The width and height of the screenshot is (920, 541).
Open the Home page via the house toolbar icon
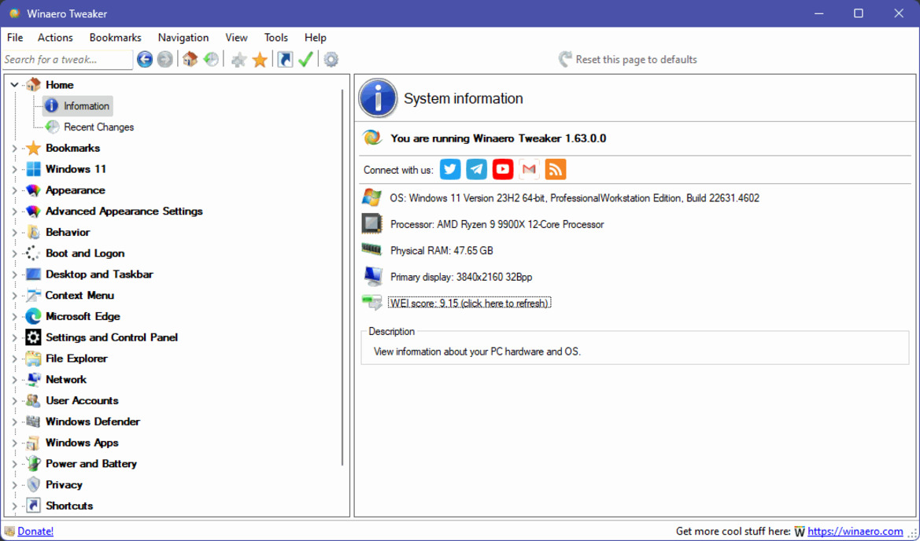point(190,59)
